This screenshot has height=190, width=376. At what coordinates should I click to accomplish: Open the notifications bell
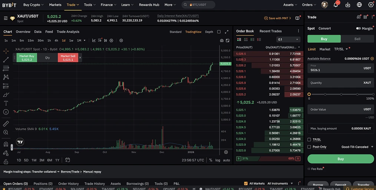pyautogui.click(x=336, y=4)
